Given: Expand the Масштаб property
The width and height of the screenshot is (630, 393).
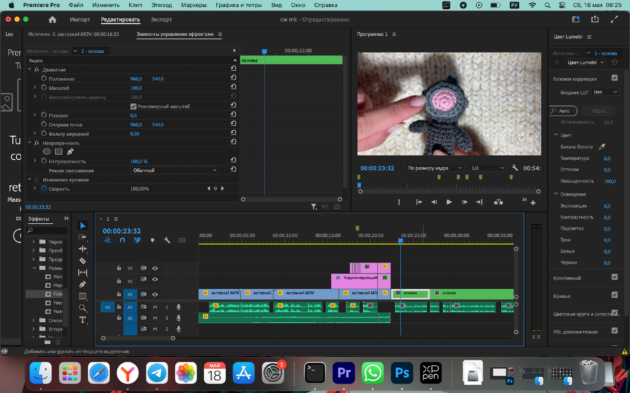Looking at the screenshot, I should point(35,88).
